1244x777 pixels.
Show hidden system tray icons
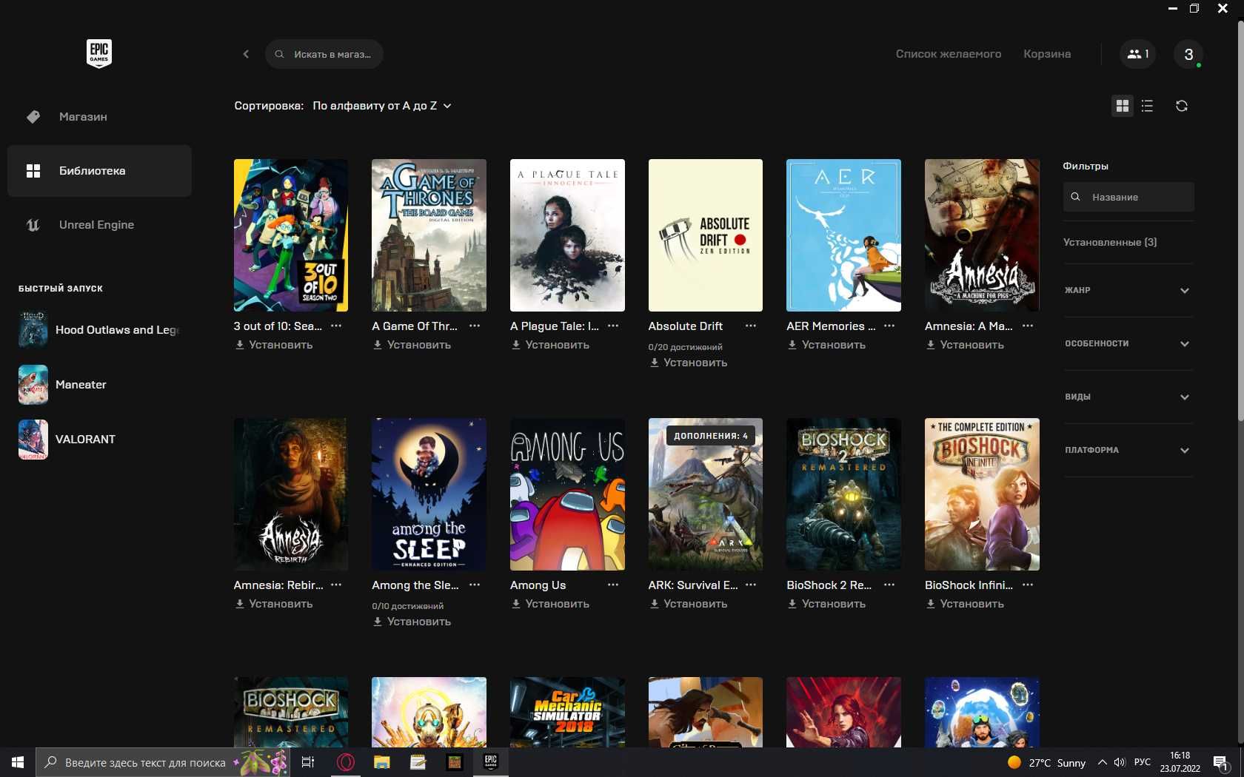pyautogui.click(x=1102, y=762)
